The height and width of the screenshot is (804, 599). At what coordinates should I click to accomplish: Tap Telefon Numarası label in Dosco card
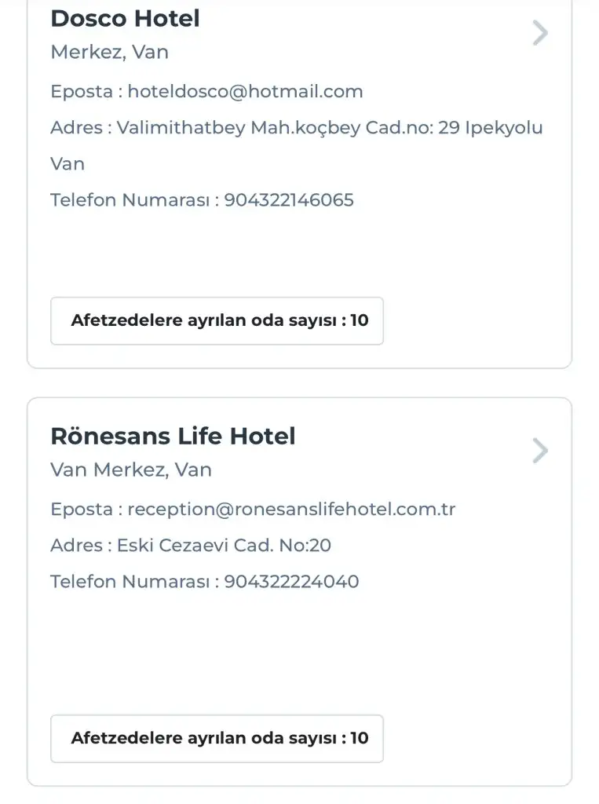130,199
